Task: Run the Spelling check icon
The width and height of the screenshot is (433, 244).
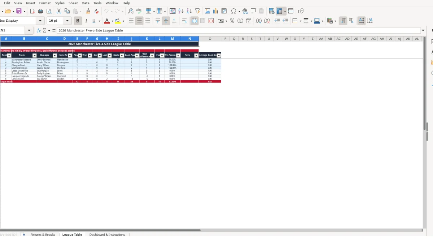Action: pyautogui.click(x=139, y=11)
